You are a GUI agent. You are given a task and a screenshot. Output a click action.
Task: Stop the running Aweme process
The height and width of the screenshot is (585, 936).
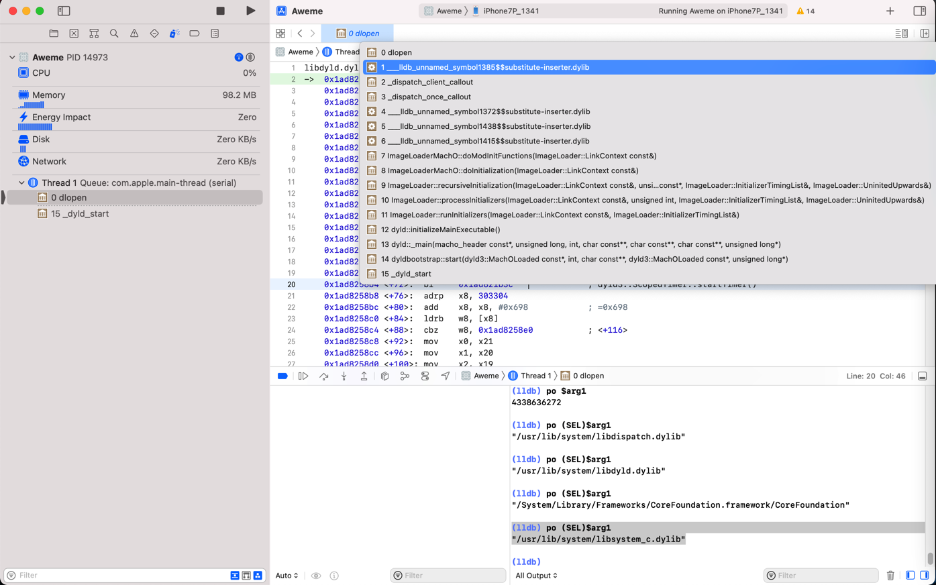coord(220,11)
